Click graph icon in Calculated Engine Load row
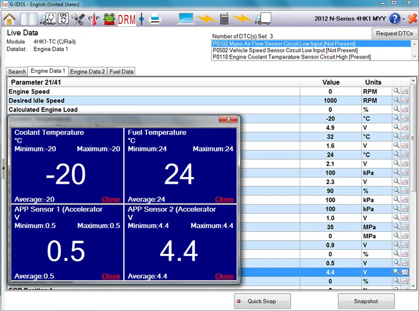419x311 pixels. click(x=405, y=109)
